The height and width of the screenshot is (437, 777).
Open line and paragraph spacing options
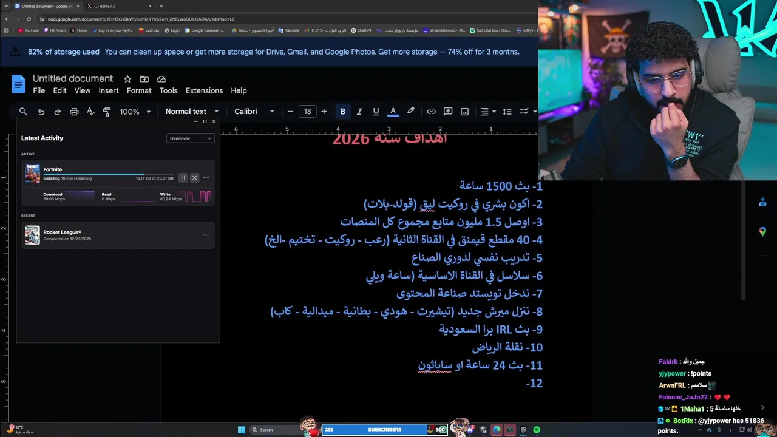[507, 112]
